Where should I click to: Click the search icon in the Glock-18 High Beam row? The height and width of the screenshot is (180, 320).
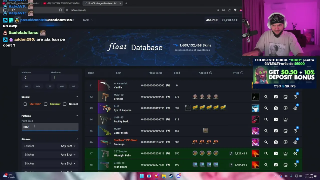coord(266,165)
